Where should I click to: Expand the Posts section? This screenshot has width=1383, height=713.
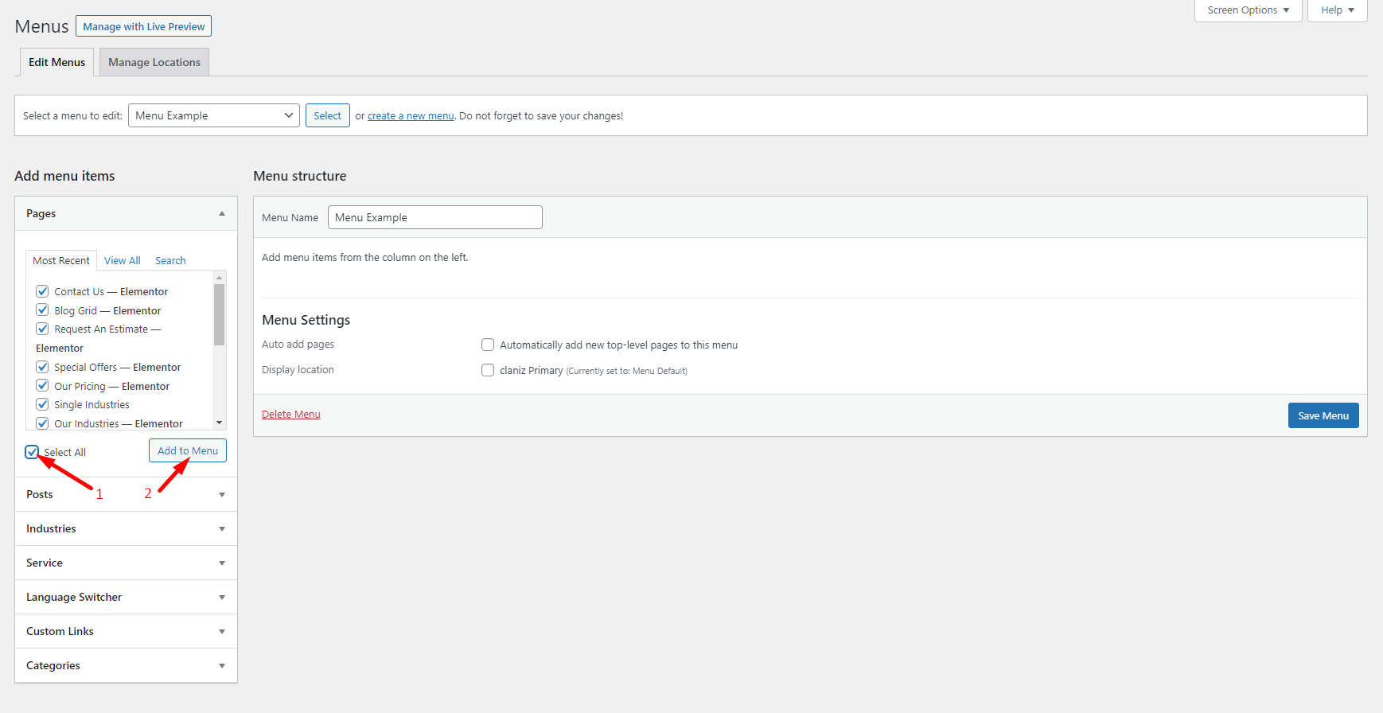click(x=222, y=495)
